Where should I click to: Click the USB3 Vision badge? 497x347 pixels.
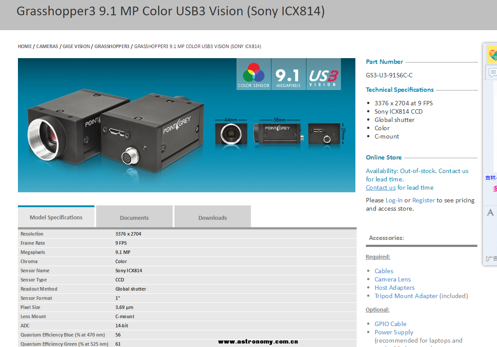[323, 74]
